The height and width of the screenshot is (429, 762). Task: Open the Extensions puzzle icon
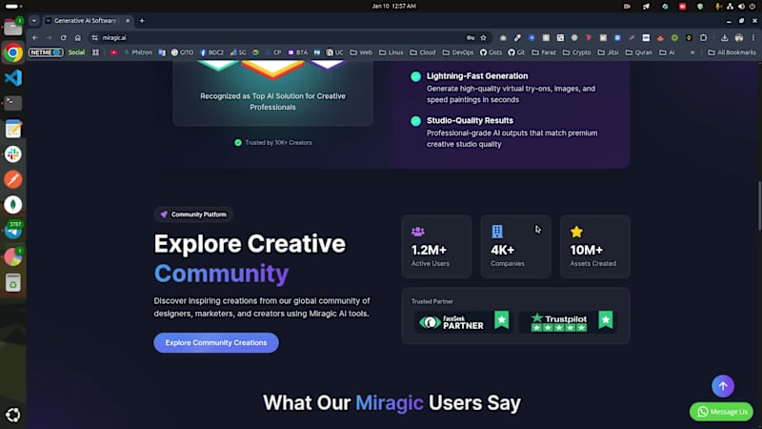(703, 38)
